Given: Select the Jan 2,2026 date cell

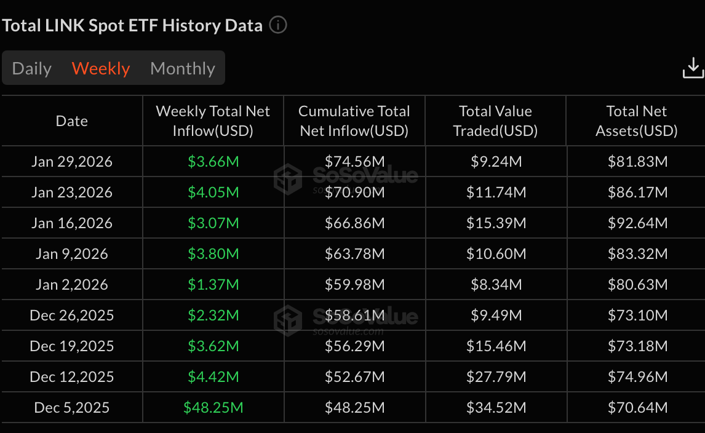Looking at the screenshot, I should pyautogui.click(x=72, y=285).
